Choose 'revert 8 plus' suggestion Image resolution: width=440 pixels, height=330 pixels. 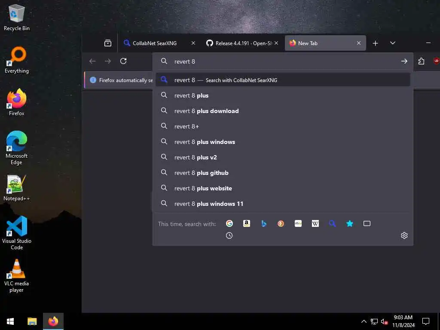[x=283, y=95]
